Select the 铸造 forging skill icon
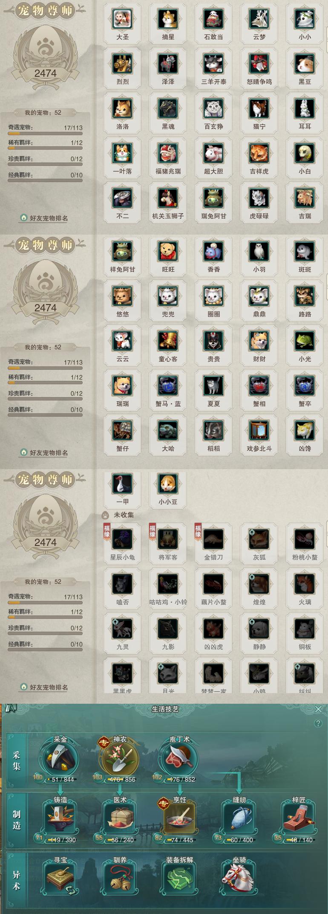This screenshot has height=914, width=328. 60,818
